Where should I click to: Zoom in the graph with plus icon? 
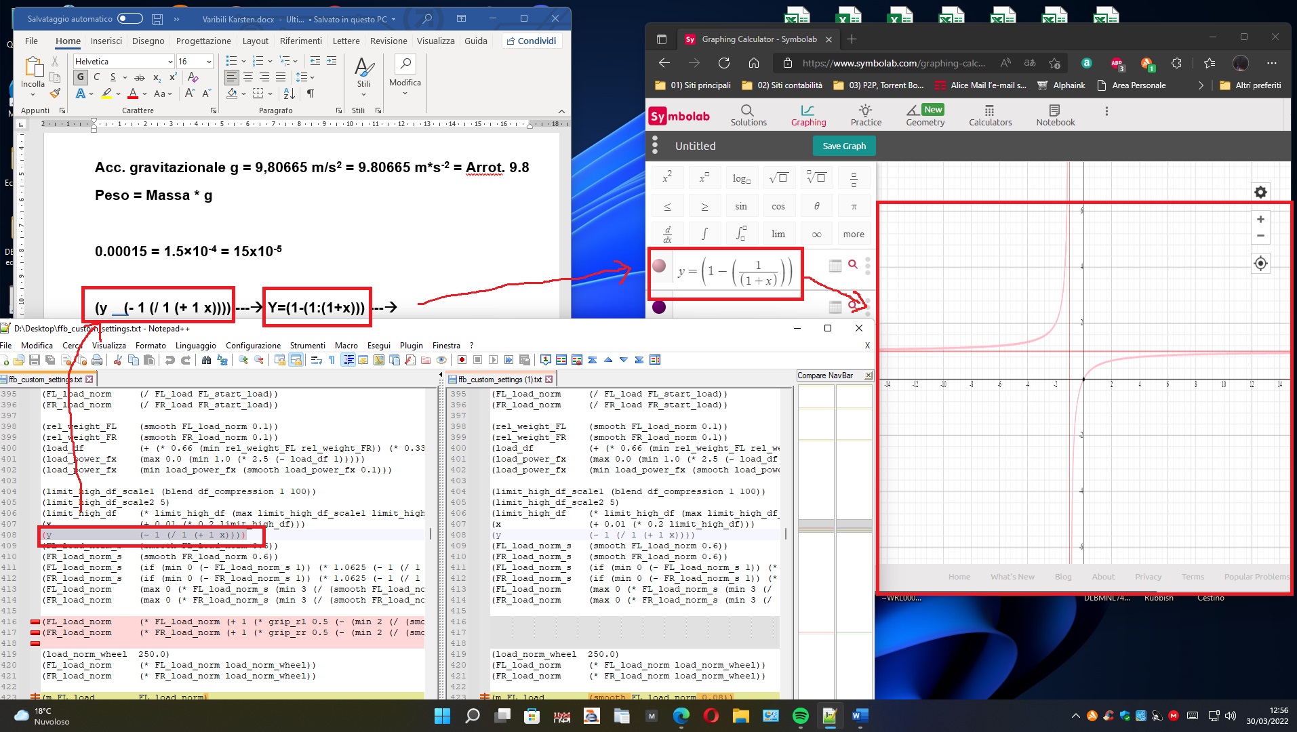1260,220
